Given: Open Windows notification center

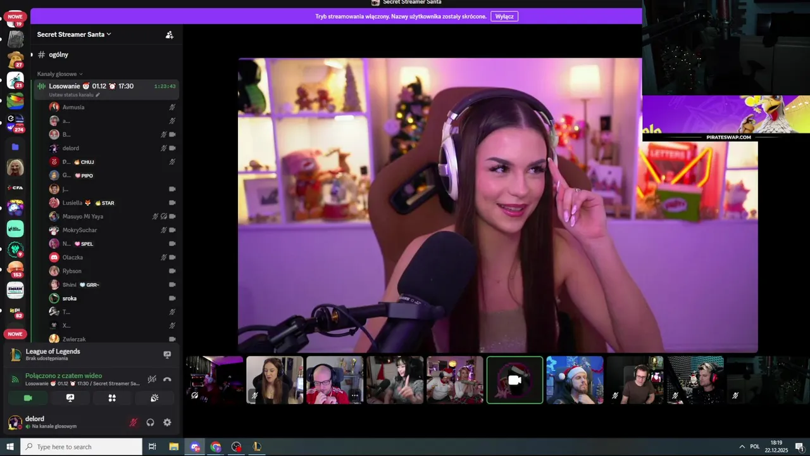Looking at the screenshot, I should (x=800, y=446).
